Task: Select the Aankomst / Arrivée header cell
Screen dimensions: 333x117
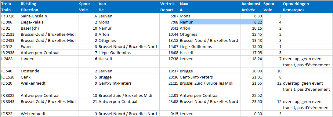Action: pos(252,7)
